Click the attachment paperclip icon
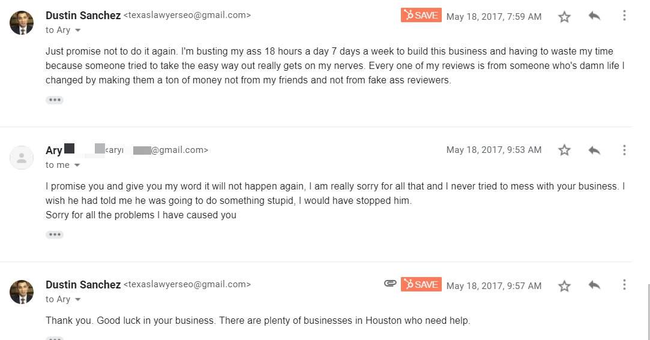 tap(390, 284)
